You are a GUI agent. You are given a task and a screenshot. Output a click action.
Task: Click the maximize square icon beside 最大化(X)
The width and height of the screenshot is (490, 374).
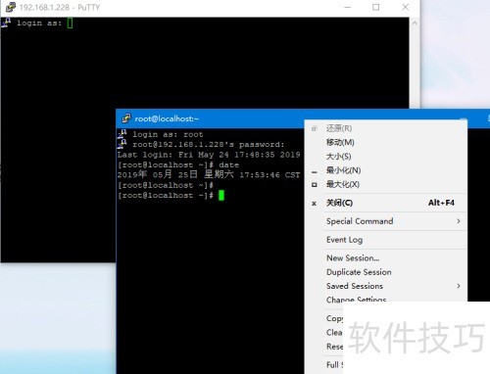315,185
